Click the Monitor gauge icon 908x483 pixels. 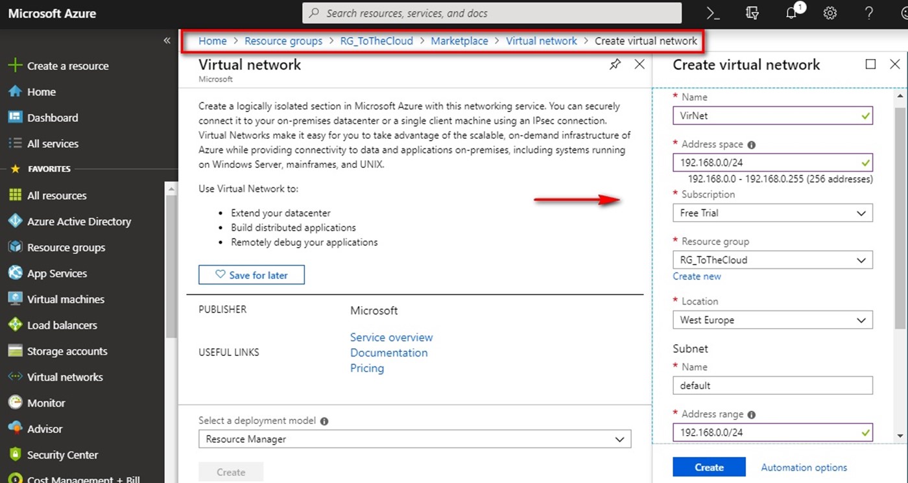click(15, 403)
